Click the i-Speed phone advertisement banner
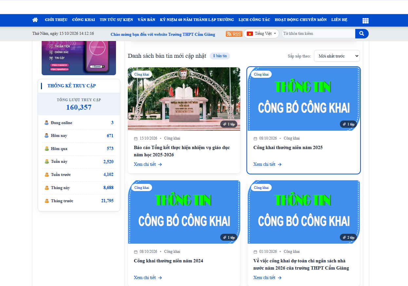This screenshot has height=286, width=408. pos(79,58)
